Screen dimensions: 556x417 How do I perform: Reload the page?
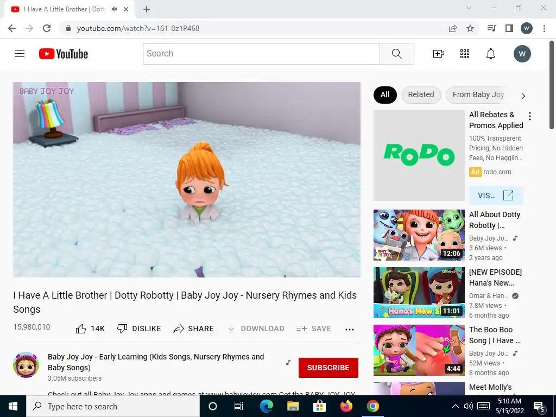point(47,28)
